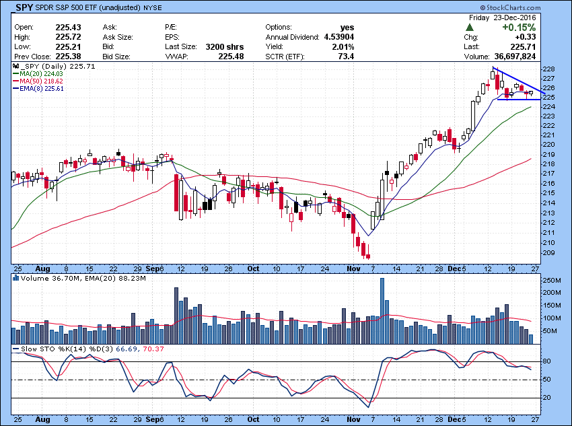Click the 80 overbought level axis label
This screenshot has height=426, width=572.
pyautogui.click(x=547, y=361)
